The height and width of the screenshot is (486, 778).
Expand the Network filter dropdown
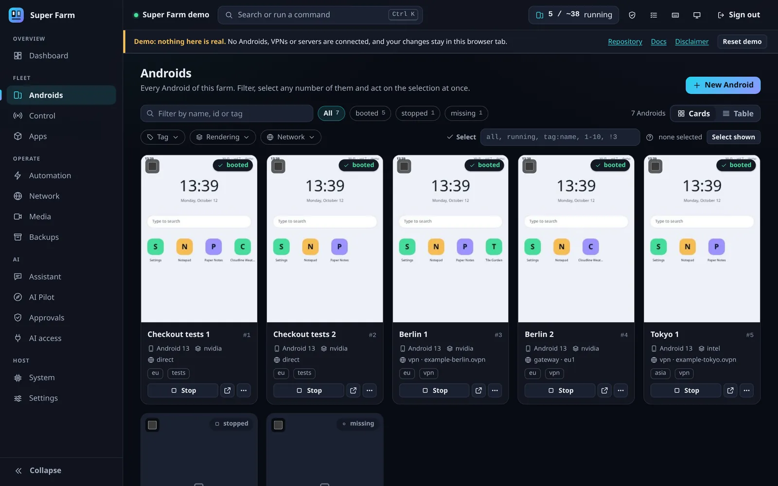[x=291, y=137]
